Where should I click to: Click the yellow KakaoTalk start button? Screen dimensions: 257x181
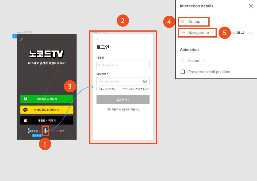point(47,110)
